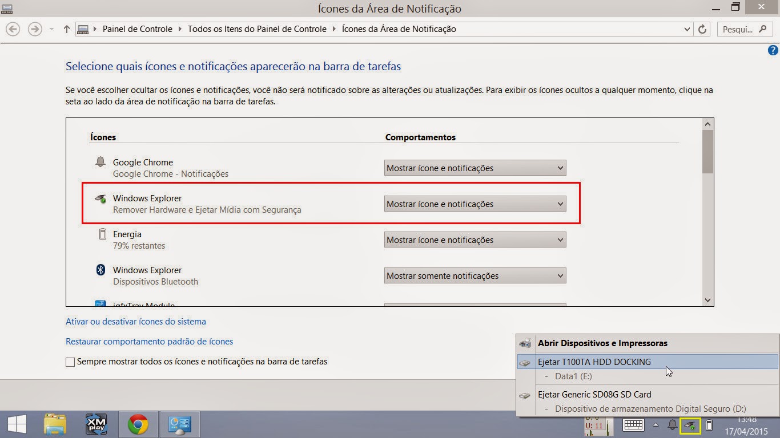Go up one level with Up arrow
Viewport: 780px width, 438px height.
pyautogui.click(x=67, y=29)
